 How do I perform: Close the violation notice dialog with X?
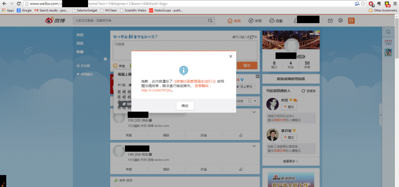231,56
